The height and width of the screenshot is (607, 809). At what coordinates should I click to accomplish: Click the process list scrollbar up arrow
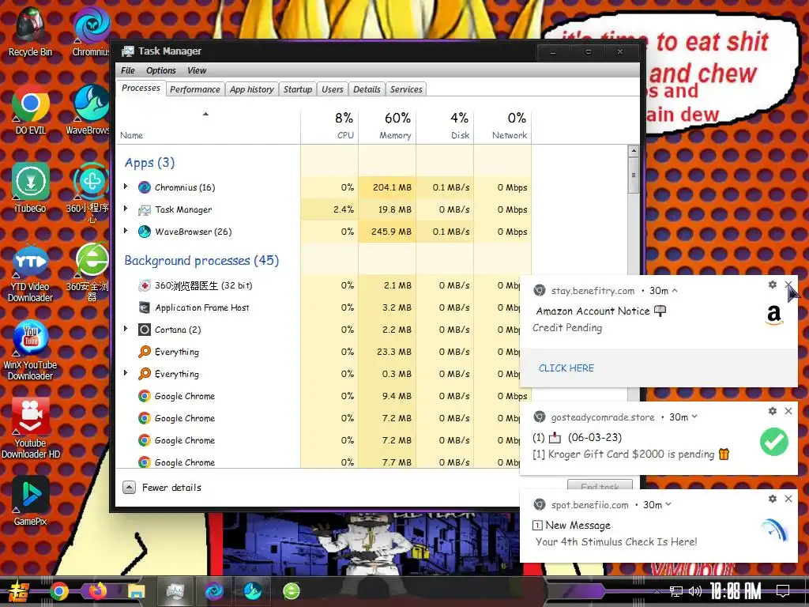tap(634, 151)
